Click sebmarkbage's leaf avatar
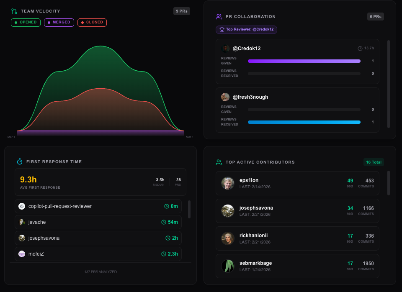 click(228, 266)
